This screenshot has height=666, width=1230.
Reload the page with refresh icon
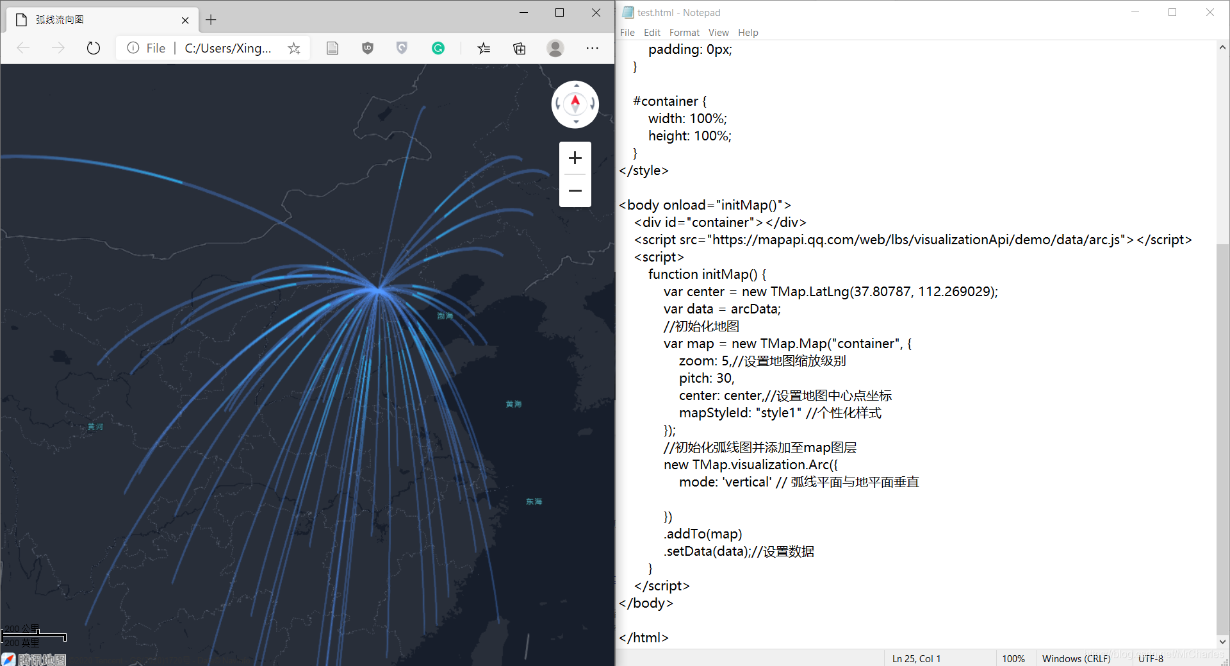tap(94, 48)
